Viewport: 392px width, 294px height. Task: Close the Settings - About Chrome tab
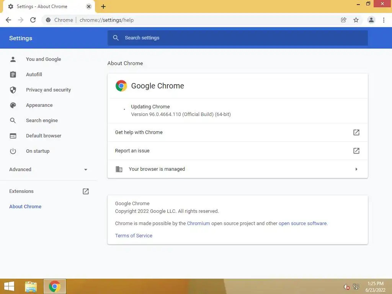point(89,7)
